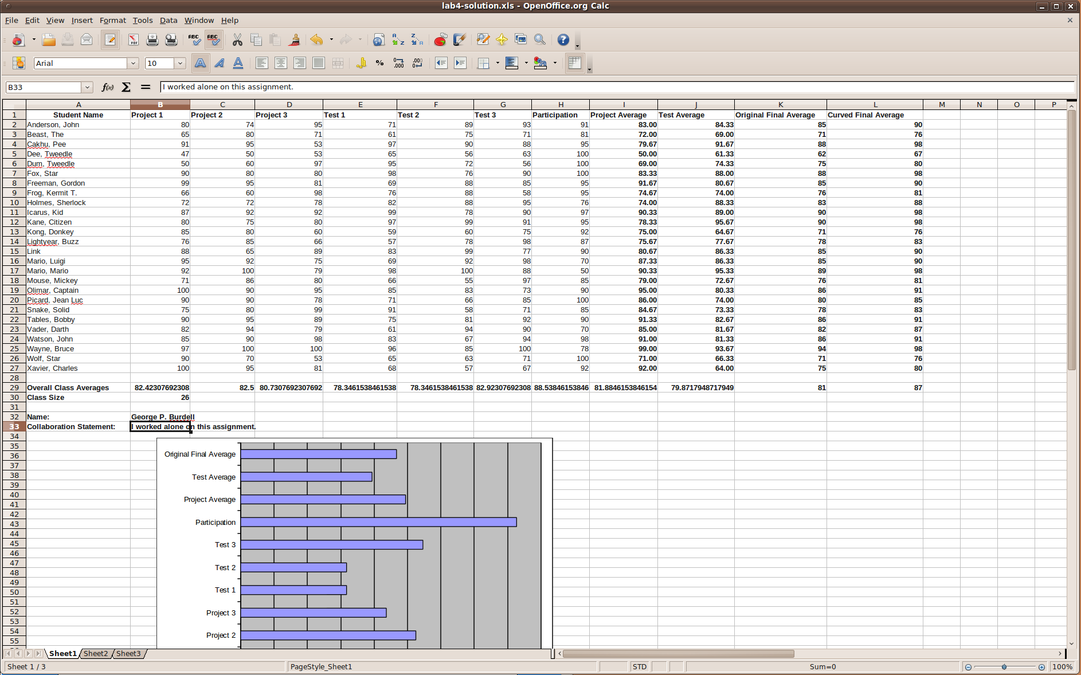This screenshot has width=1081, height=675.
Task: Click the Format Paintbrush icon
Action: tap(295, 40)
